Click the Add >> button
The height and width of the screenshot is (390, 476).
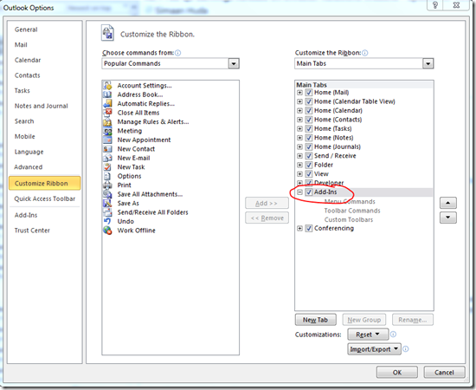coord(267,203)
